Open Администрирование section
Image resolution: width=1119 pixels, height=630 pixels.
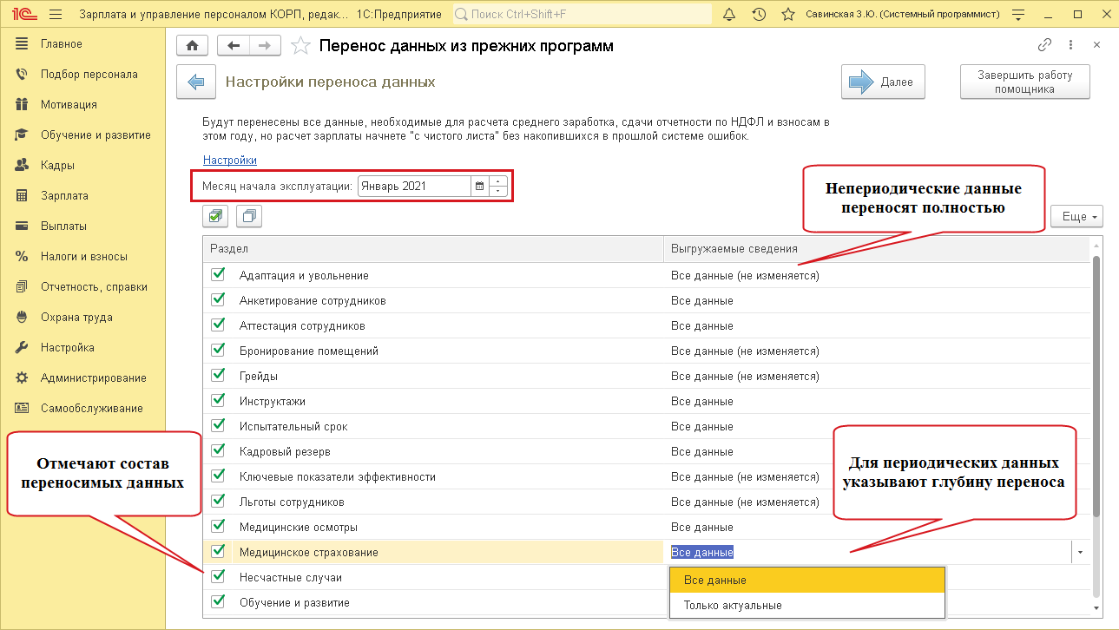click(x=93, y=377)
